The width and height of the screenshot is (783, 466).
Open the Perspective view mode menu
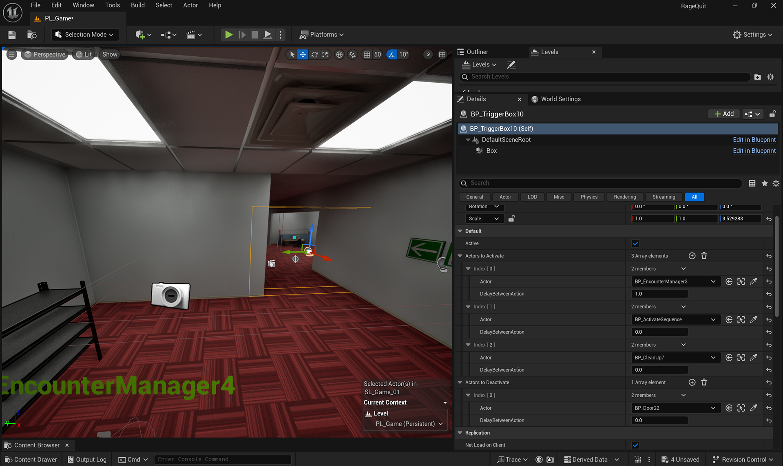[44, 54]
